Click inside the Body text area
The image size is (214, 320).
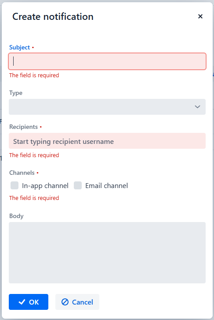click(107, 252)
